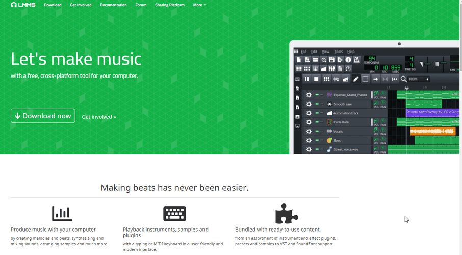Viewport: 462px width, 255px height.
Task: Click the bar chart feature icon
Action: coord(62,213)
